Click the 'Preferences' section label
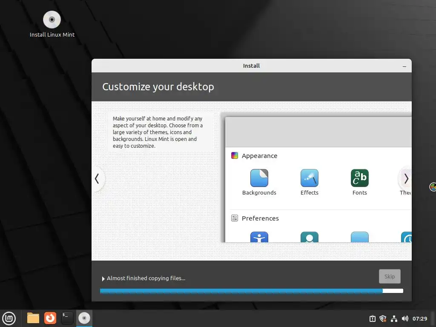The height and width of the screenshot is (327, 436). [x=260, y=218]
